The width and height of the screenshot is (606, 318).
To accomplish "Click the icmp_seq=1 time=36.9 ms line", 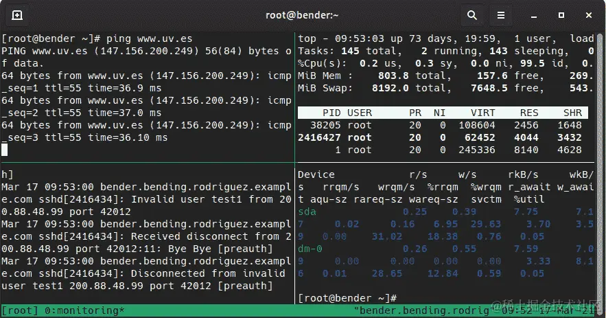I will pos(82,88).
